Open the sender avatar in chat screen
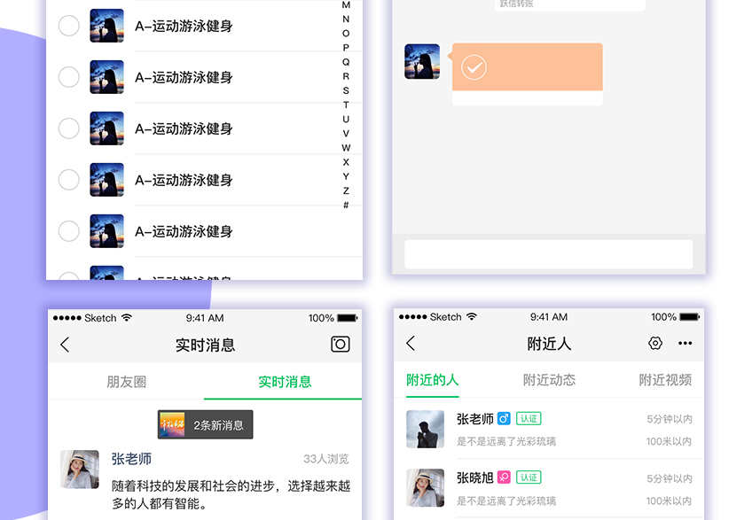Viewport: 752px width, 520px height. [422, 61]
